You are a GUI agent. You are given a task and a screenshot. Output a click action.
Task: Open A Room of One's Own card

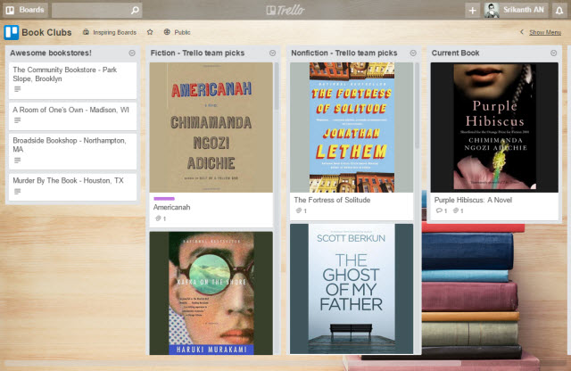click(72, 116)
